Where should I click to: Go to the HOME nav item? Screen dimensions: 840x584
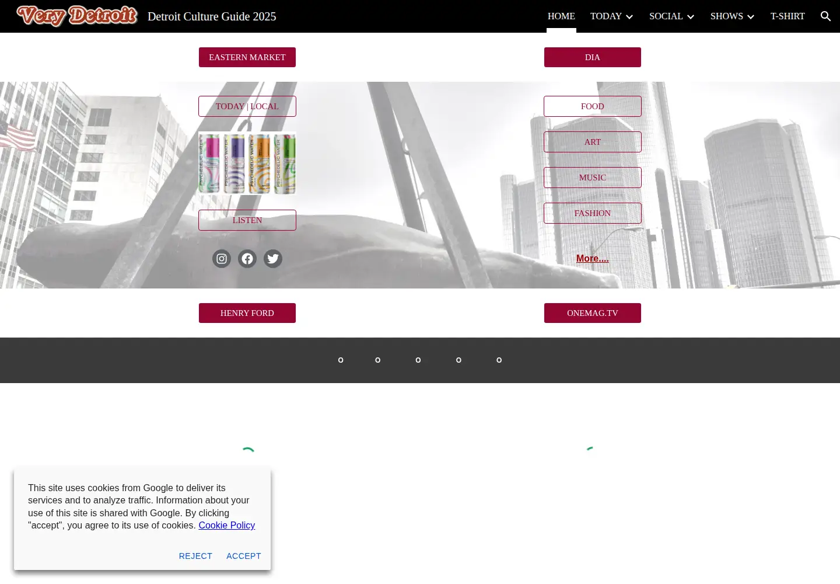561,16
